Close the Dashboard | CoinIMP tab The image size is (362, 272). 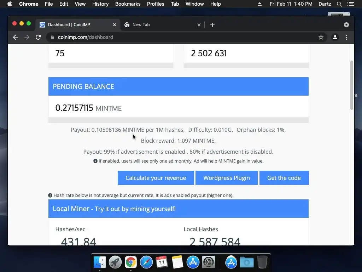pos(115,25)
